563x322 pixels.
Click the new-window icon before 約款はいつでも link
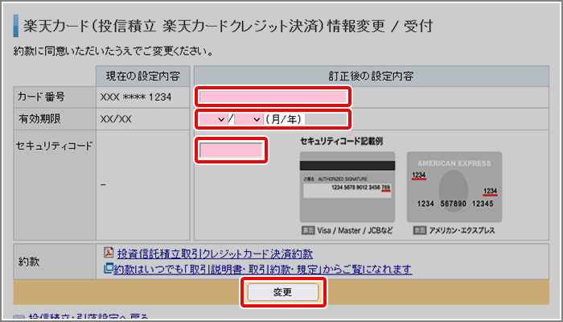[x=108, y=268]
